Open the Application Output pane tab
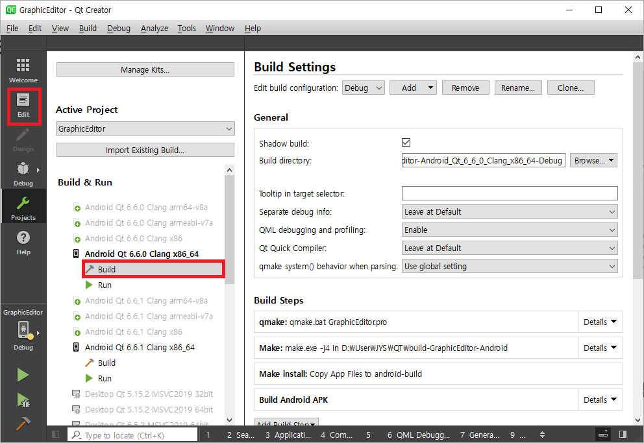644x443 pixels. pos(288,435)
